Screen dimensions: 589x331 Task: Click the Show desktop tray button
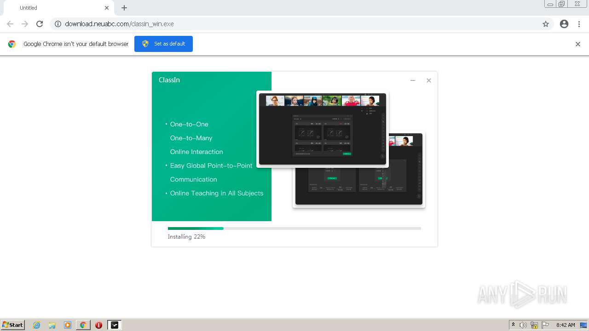click(584, 325)
